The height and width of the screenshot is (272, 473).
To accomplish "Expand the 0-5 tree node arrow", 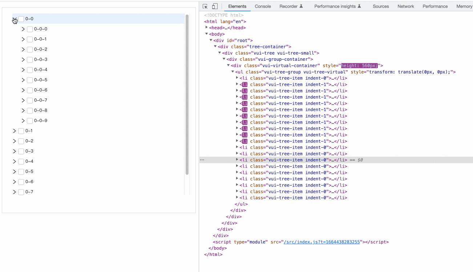I will coord(15,172).
